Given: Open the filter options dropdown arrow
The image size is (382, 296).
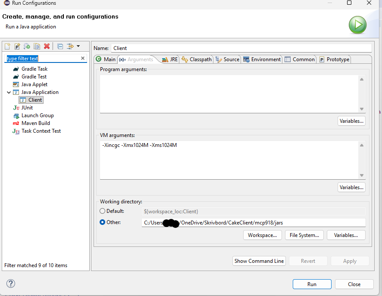Looking at the screenshot, I should pos(78,46).
